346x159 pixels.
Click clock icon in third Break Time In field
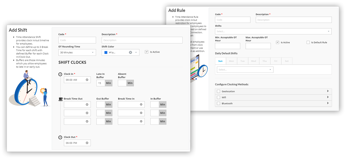pos(141,121)
